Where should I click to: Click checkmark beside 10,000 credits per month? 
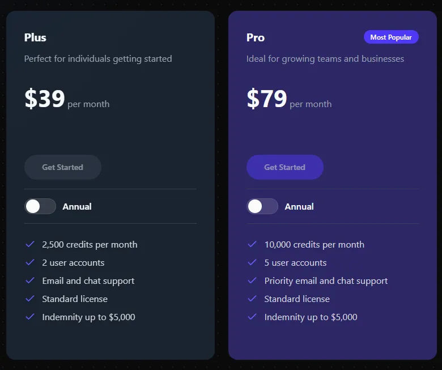tap(252, 244)
